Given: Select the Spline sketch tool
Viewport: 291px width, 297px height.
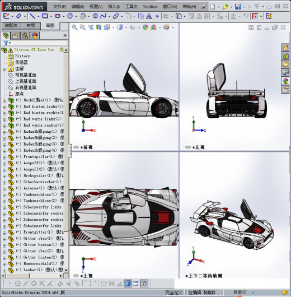Looking at the screenshot, I should click(x=104, y=16).
